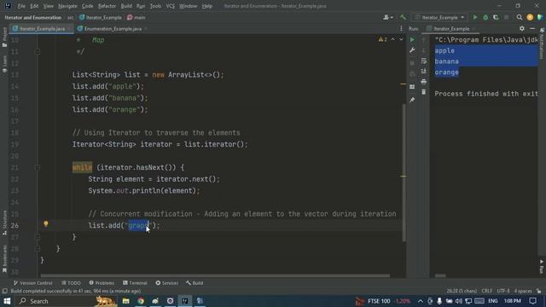Go to previous highlighted error arrow

coord(393,40)
